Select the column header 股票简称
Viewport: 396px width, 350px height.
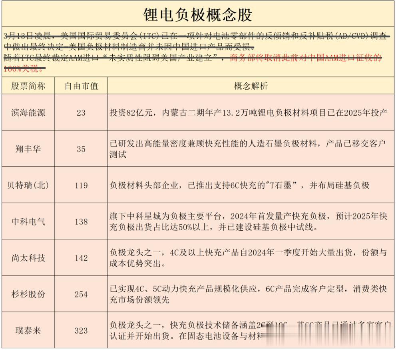[x=28, y=86]
